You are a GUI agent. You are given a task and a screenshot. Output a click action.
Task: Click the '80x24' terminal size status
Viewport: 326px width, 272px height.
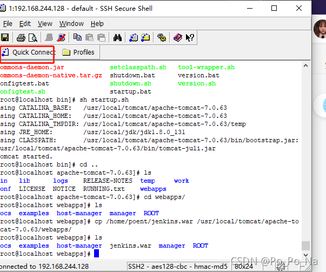pyautogui.click(x=244, y=267)
